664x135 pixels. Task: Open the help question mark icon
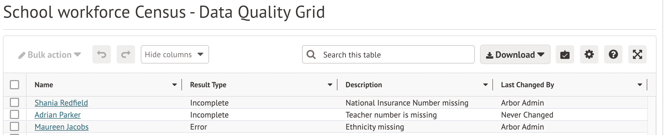[x=613, y=54]
